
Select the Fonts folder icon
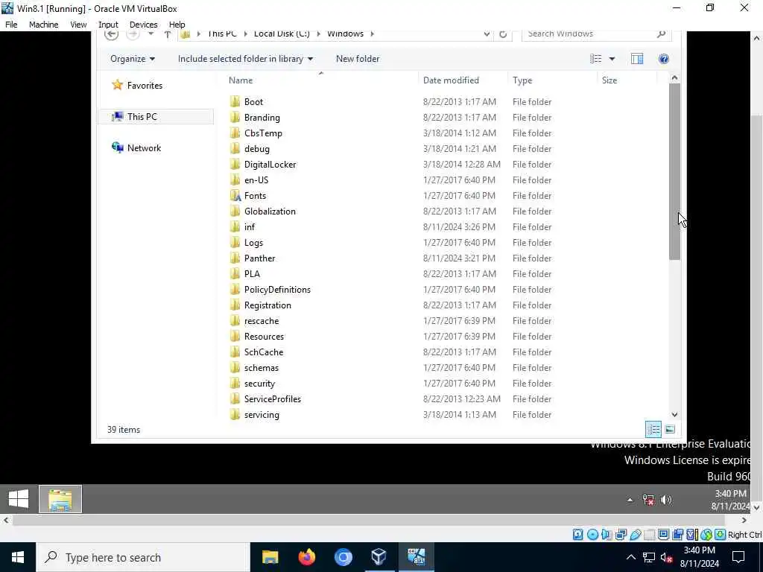[235, 196]
